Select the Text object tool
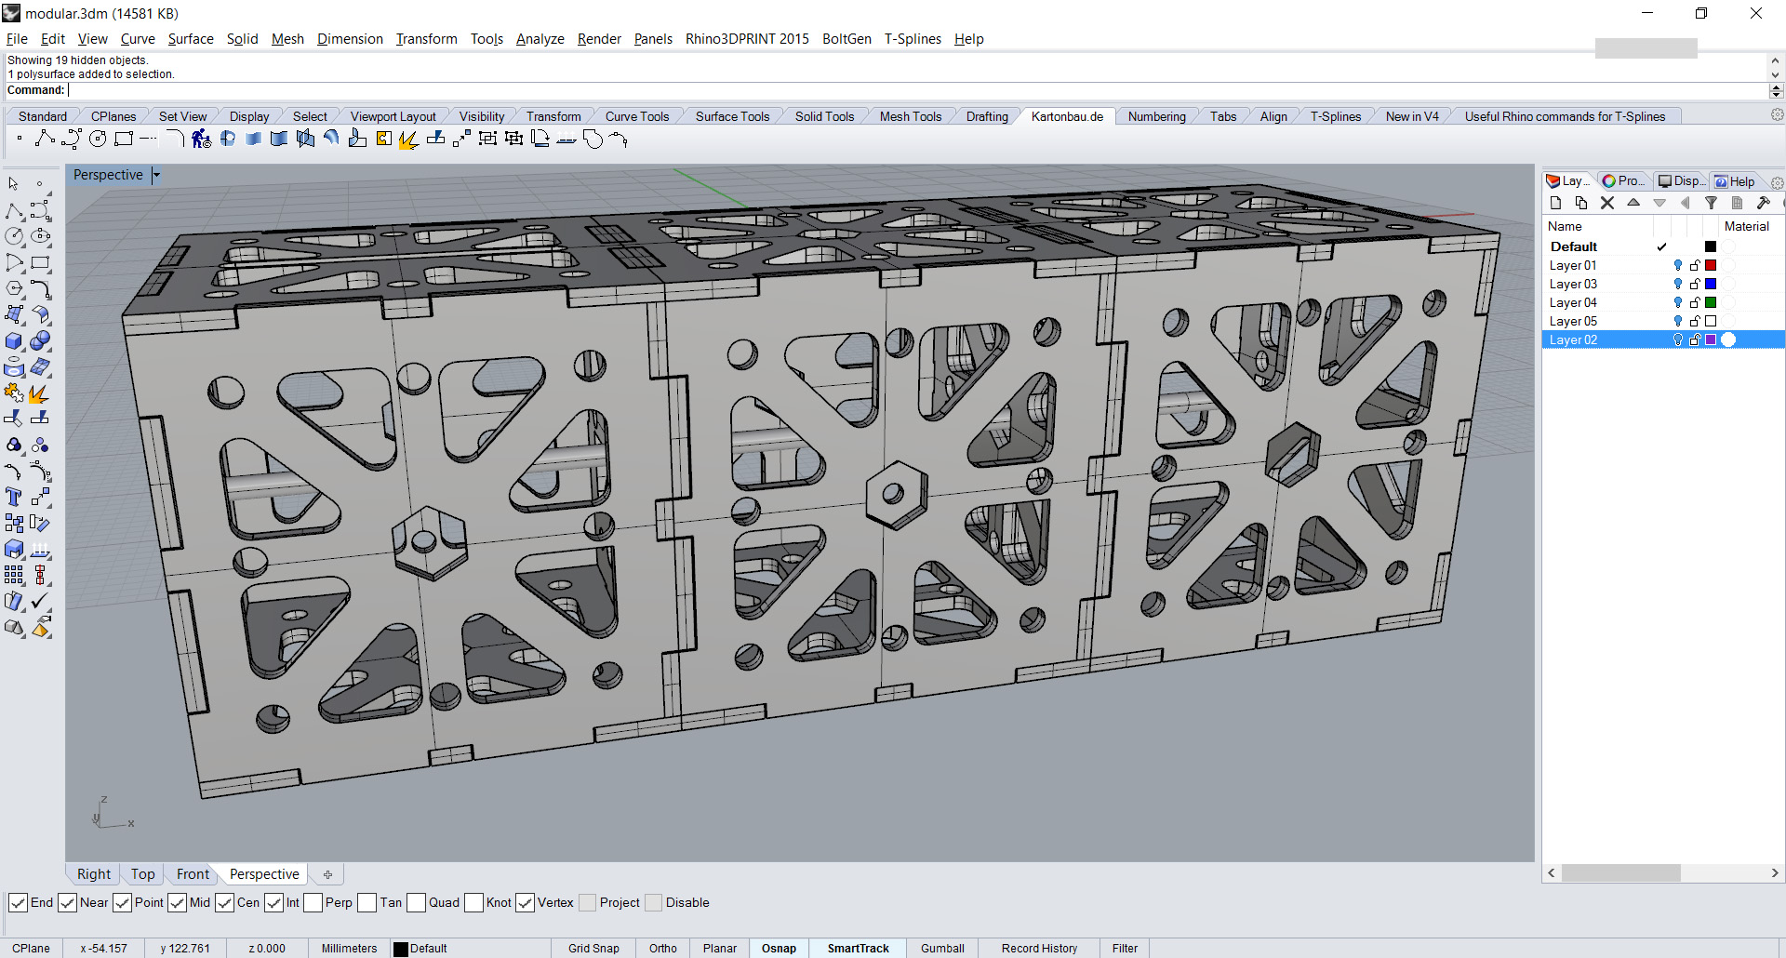The width and height of the screenshot is (1786, 958). [x=14, y=498]
